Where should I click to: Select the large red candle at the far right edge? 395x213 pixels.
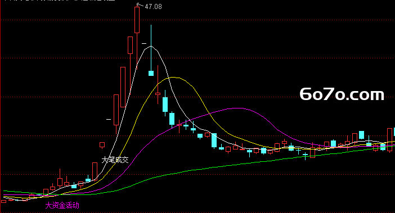(x=389, y=139)
